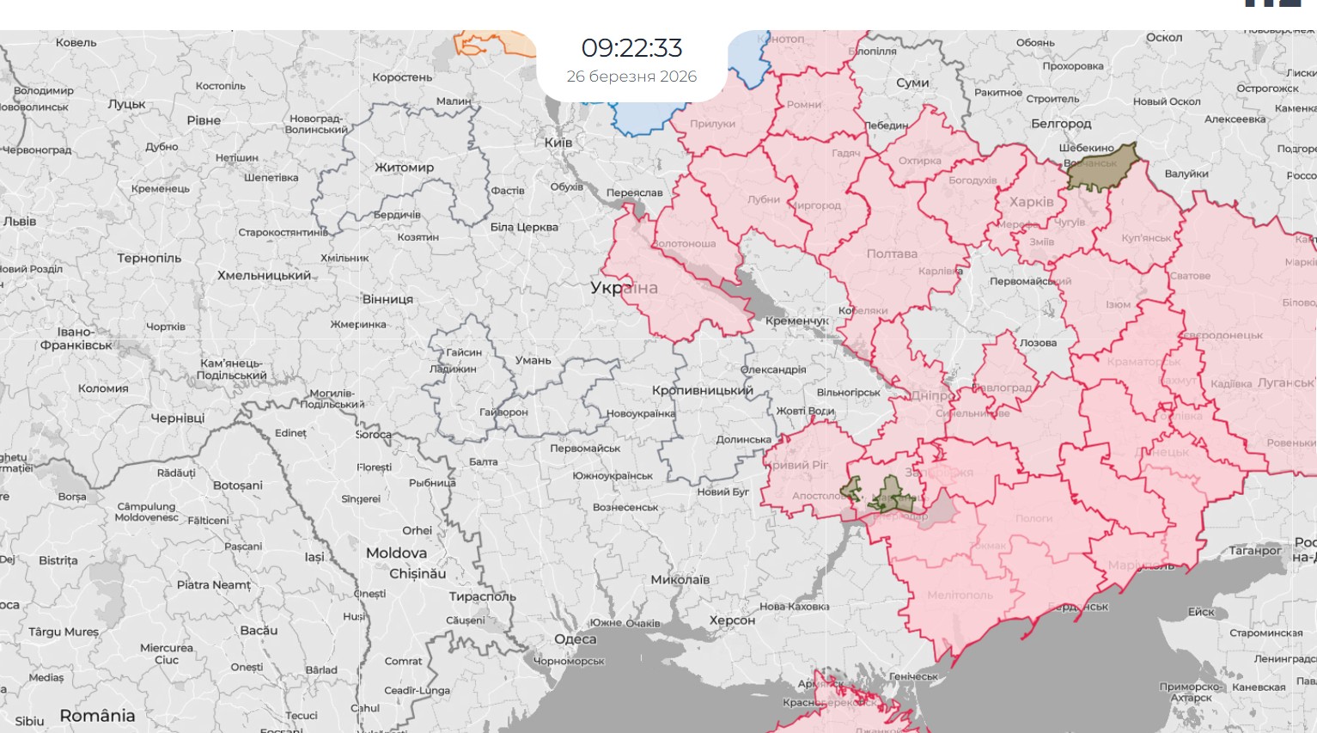Select the Вінниця city label
The width and height of the screenshot is (1317, 733).
coord(387,299)
